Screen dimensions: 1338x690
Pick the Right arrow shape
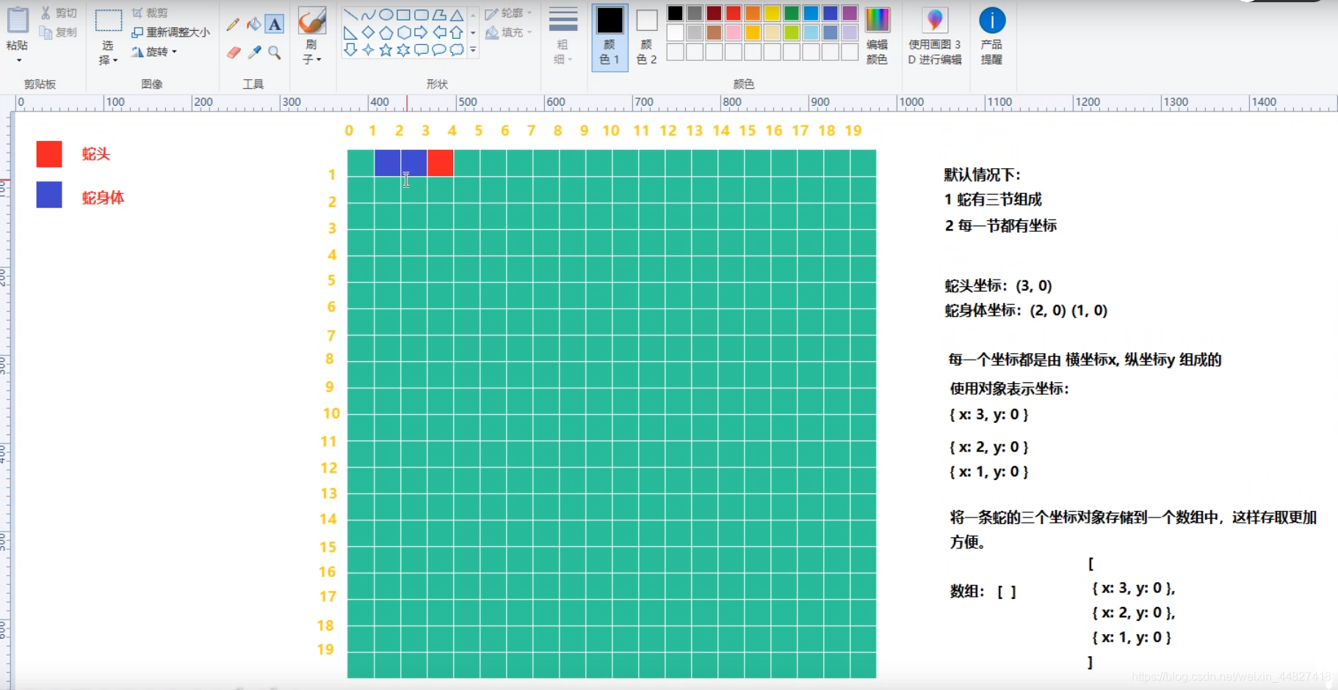tap(421, 32)
